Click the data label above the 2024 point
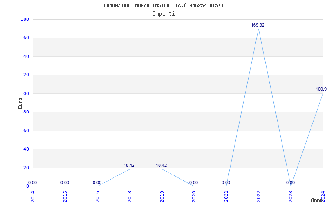Viewport: 327px width, 204px height. coord(321,89)
